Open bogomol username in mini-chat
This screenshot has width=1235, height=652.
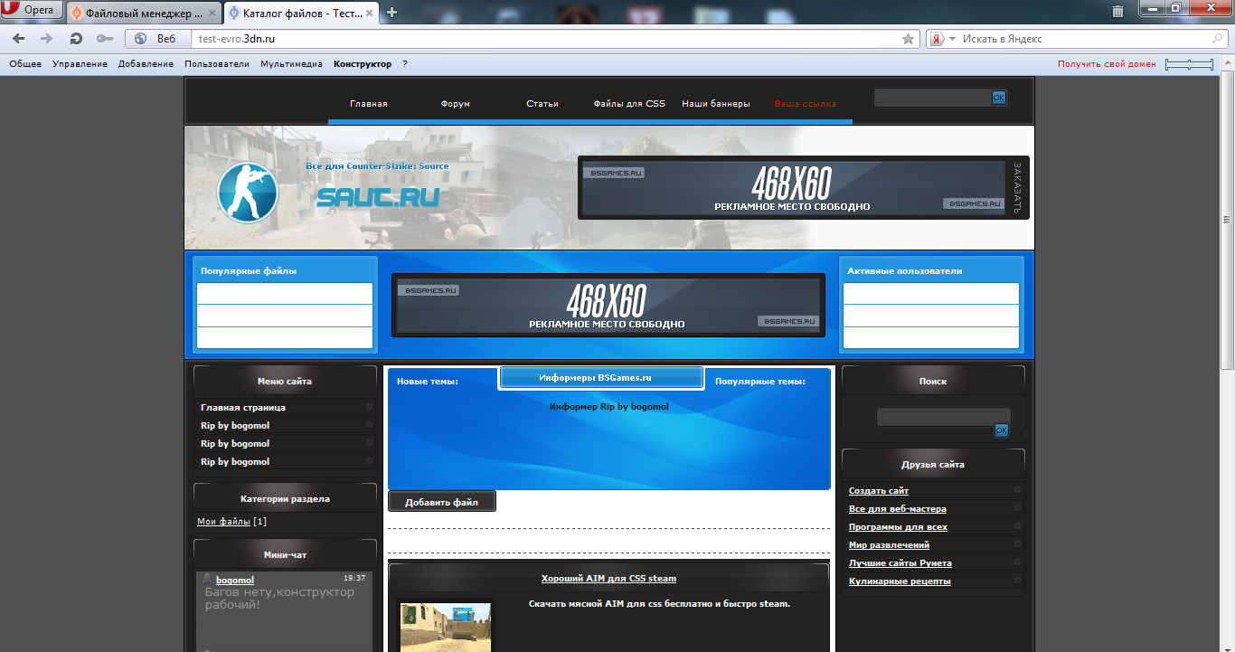tap(235, 580)
